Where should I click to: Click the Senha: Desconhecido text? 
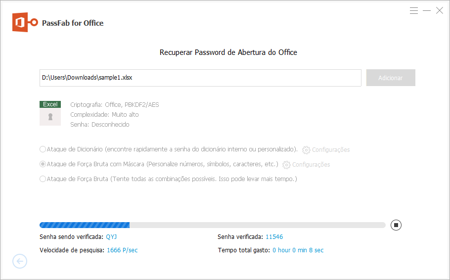(99, 124)
